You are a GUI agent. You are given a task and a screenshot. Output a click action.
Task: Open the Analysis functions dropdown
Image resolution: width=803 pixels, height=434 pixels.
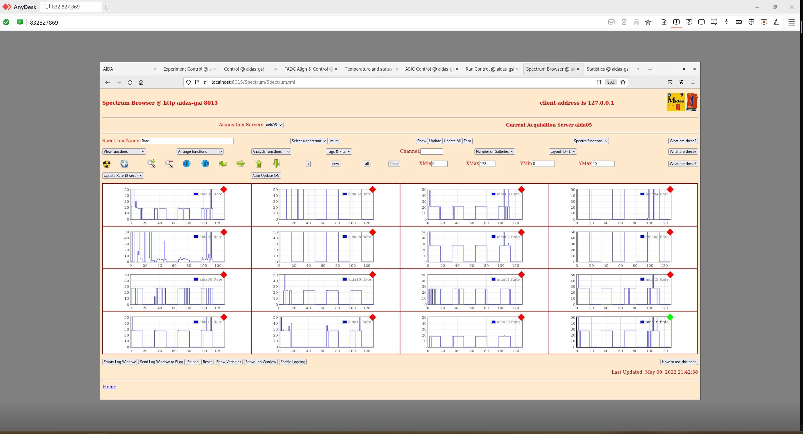click(271, 152)
